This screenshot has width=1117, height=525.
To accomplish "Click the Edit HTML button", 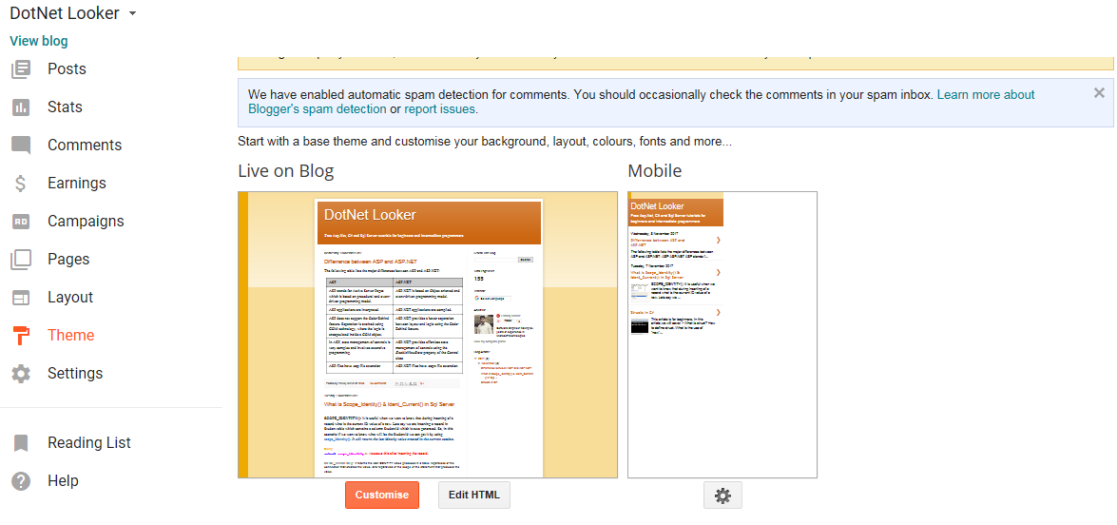I will coord(473,496).
